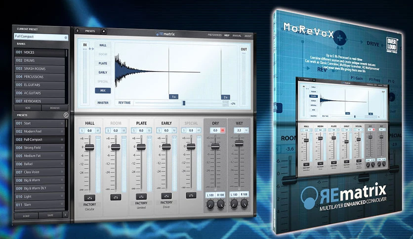Click the circular refresh icon in Presets header
The height and width of the screenshot is (239, 413).
point(66,115)
